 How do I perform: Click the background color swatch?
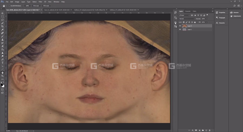(x=3, y=86)
